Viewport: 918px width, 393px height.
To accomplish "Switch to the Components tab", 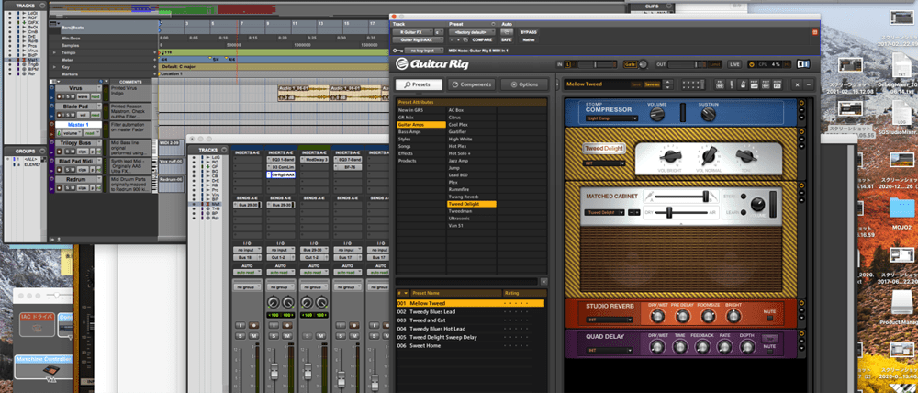I will [x=472, y=84].
